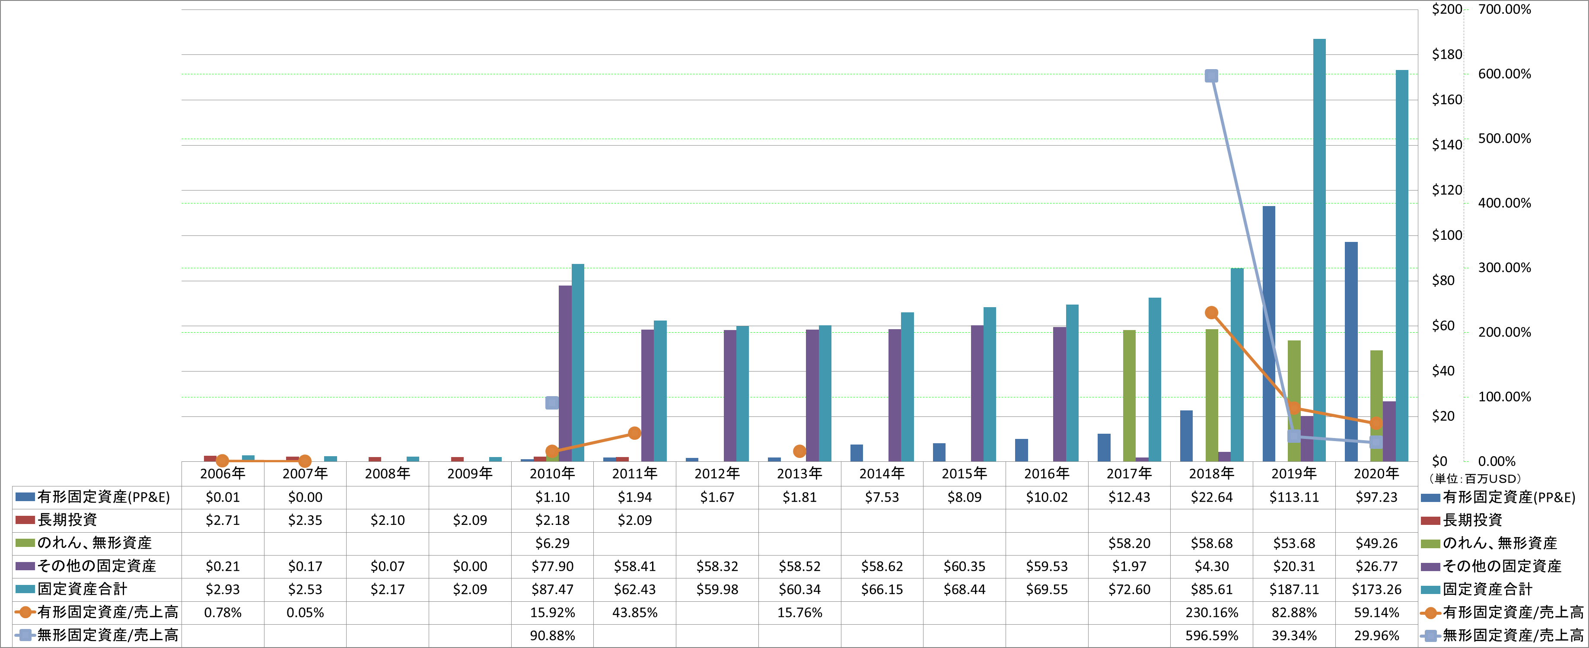Viewport: 1589px width, 648px height.
Task: Click the purple その他の固定資産 bar for 2010年
Action: pyautogui.click(x=565, y=373)
